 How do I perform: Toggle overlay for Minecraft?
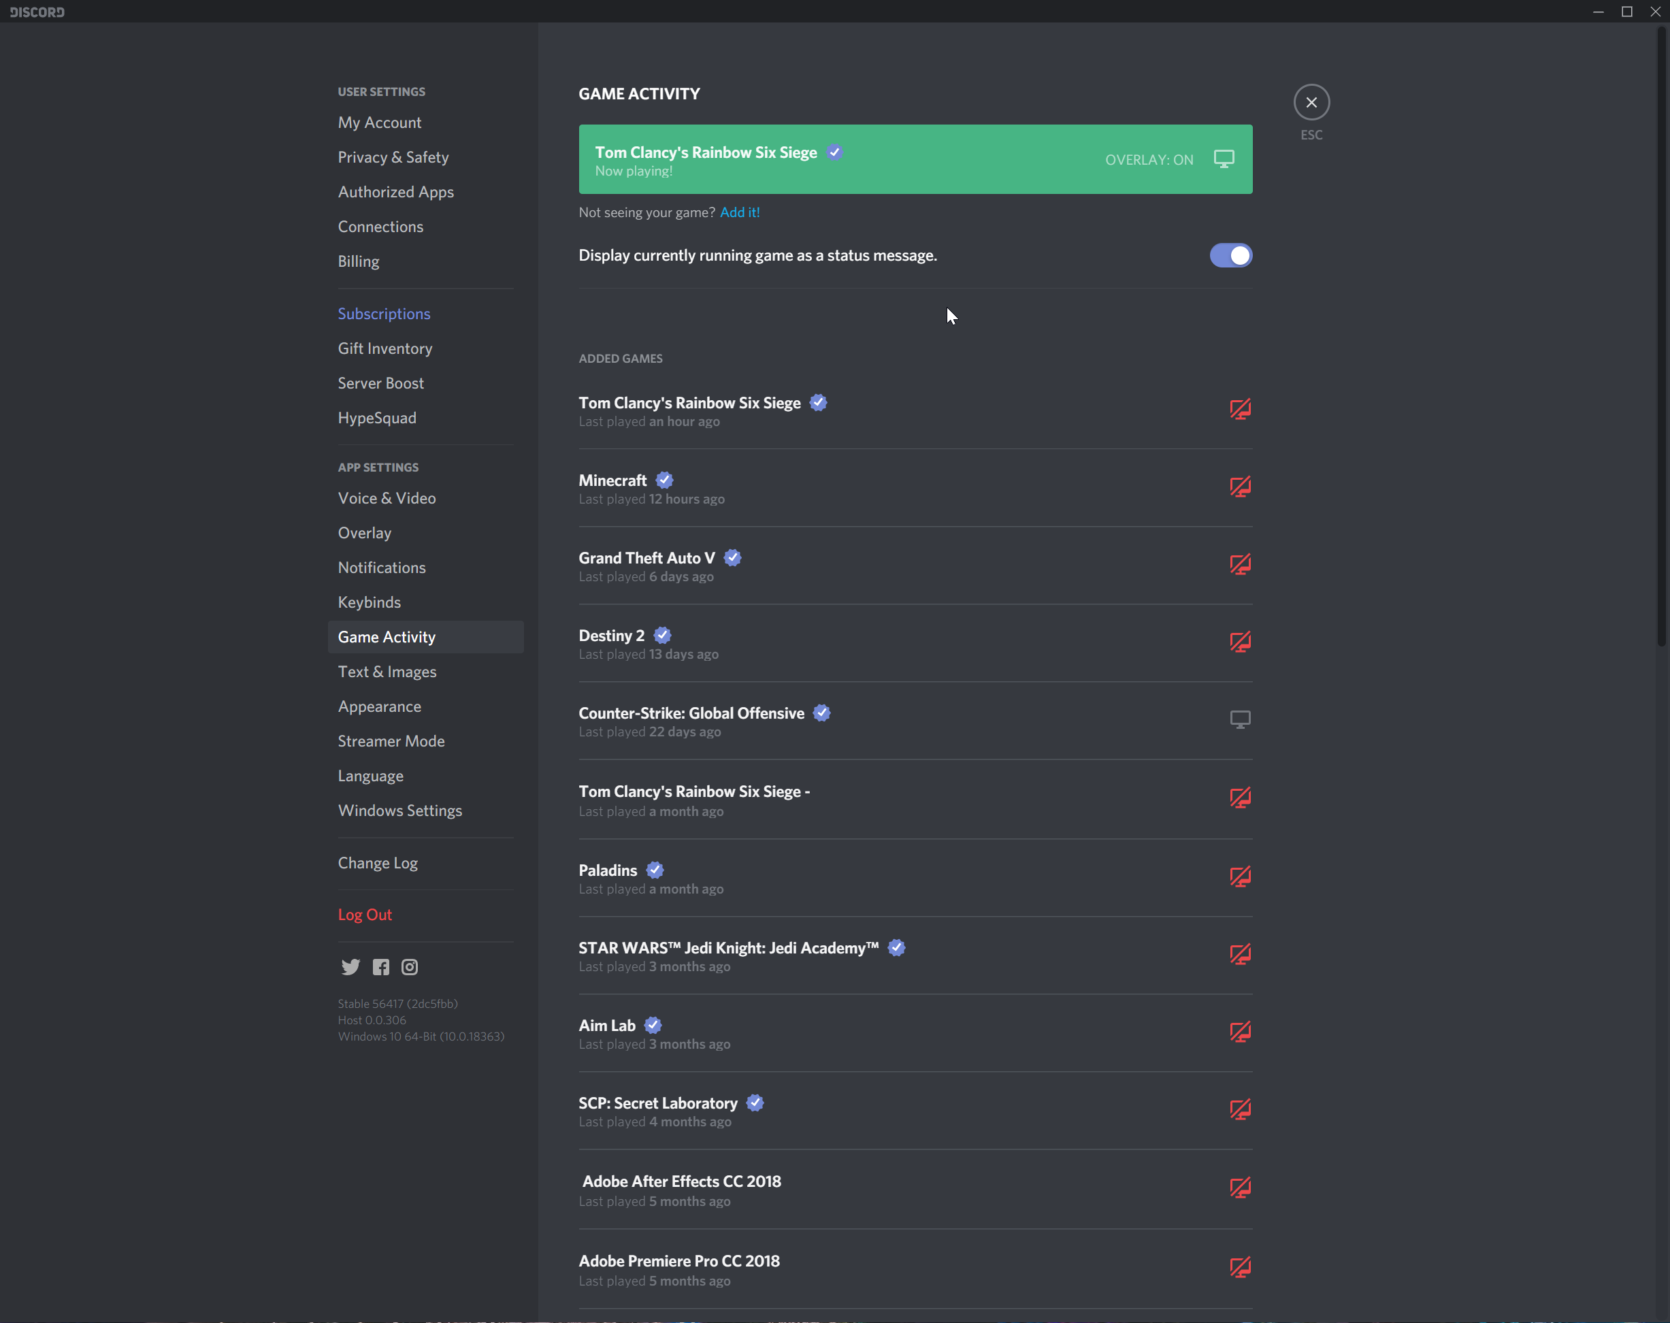click(x=1239, y=487)
